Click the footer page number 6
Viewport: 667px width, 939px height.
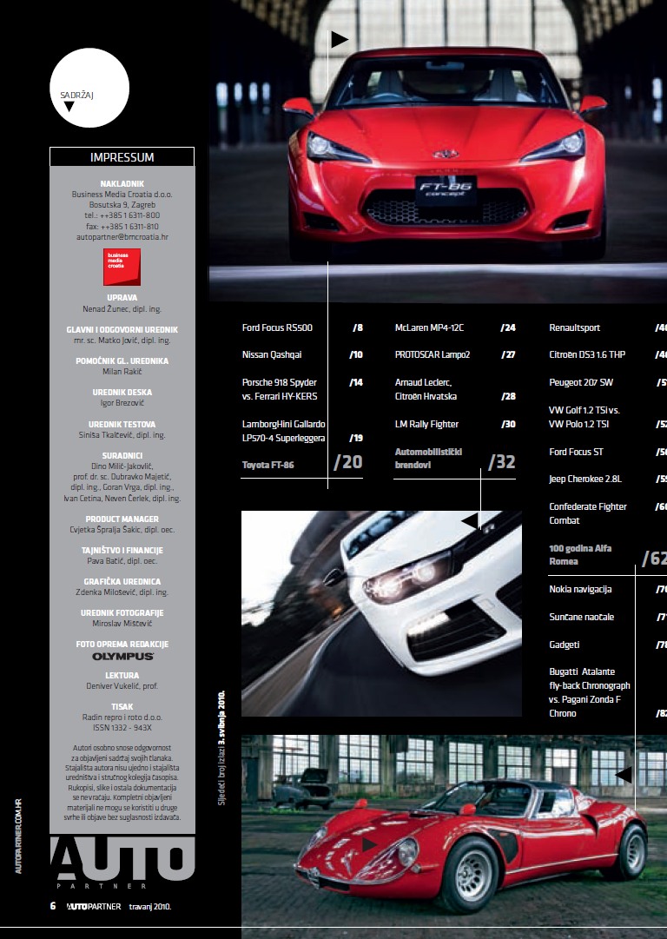point(53,906)
